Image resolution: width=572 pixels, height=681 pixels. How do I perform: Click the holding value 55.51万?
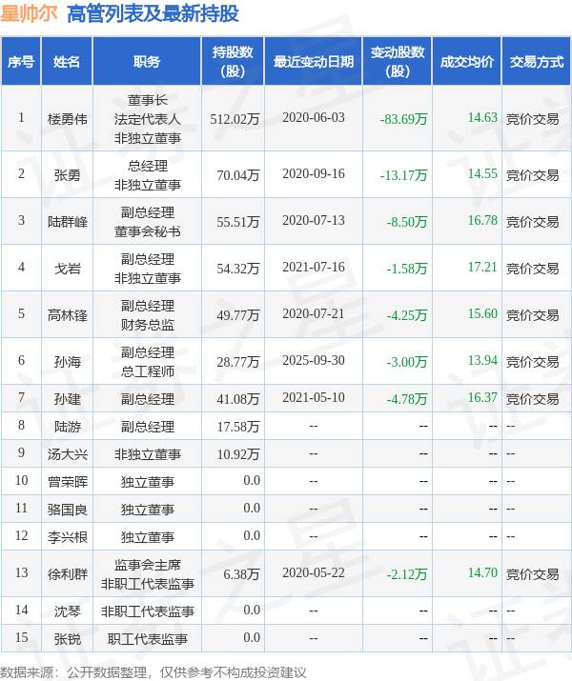(x=238, y=222)
